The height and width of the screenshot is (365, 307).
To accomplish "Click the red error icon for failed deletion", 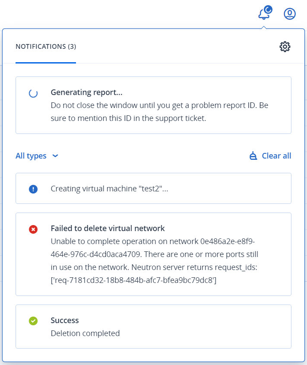I will click(33, 229).
